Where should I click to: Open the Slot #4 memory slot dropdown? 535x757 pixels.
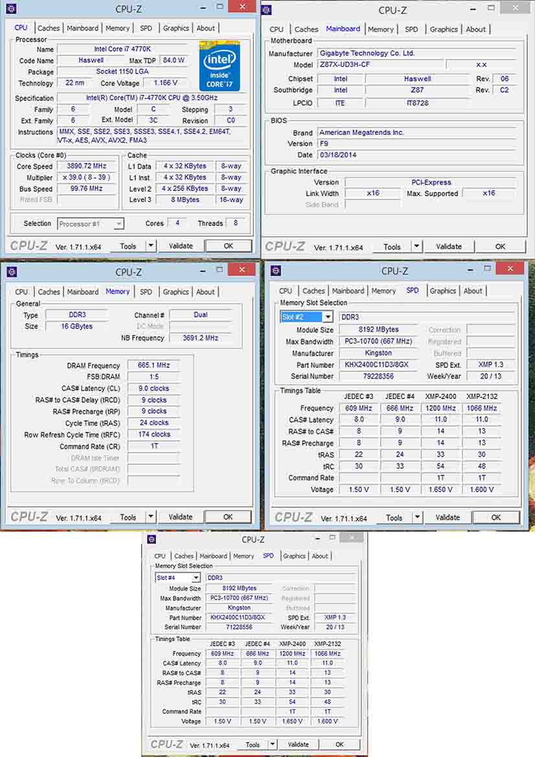point(196,578)
